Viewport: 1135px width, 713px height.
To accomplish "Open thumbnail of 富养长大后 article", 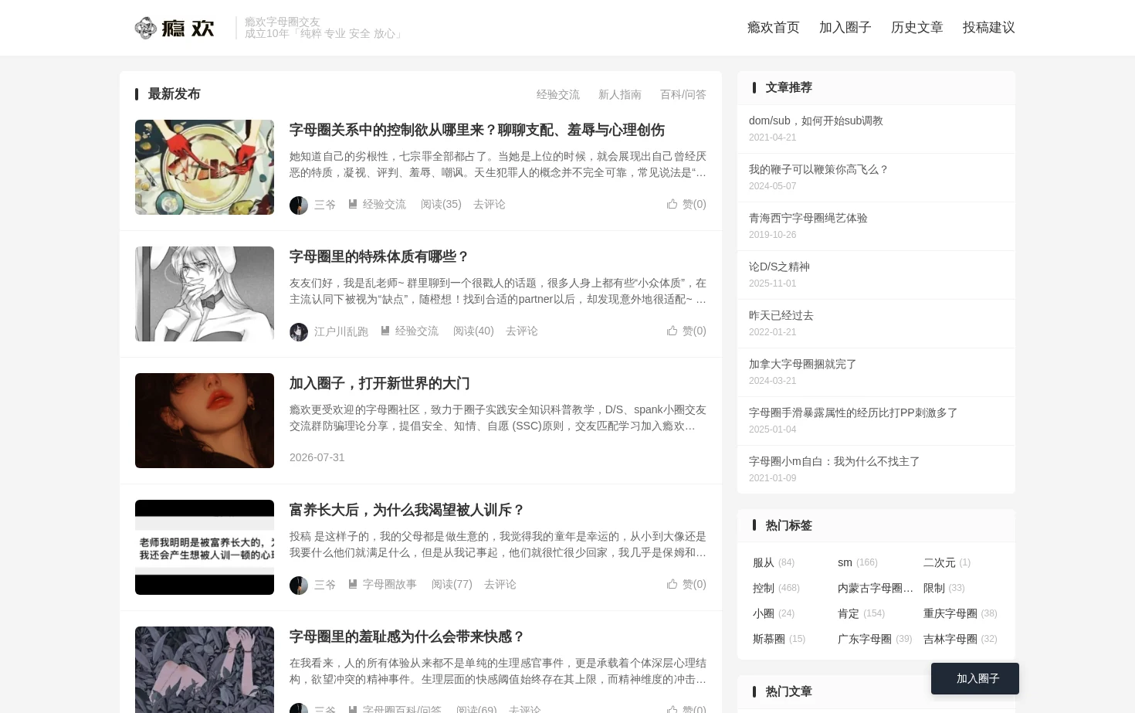I will click(x=205, y=547).
